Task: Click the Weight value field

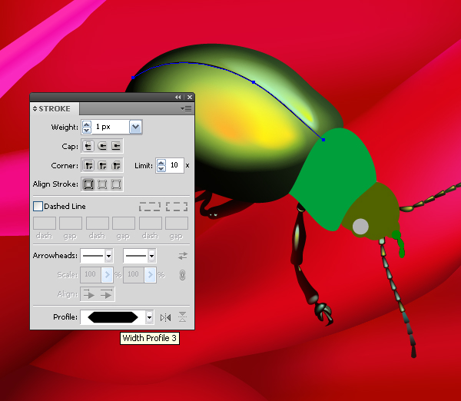Action: tap(110, 127)
